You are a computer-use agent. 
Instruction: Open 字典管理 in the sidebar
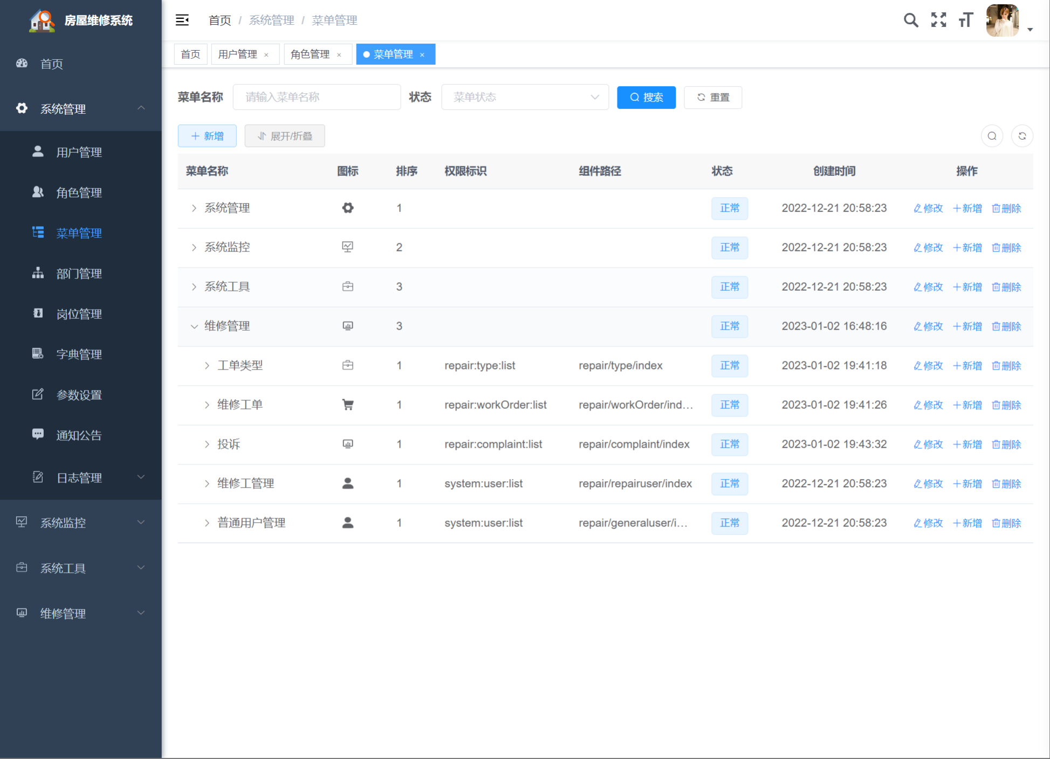coord(79,354)
